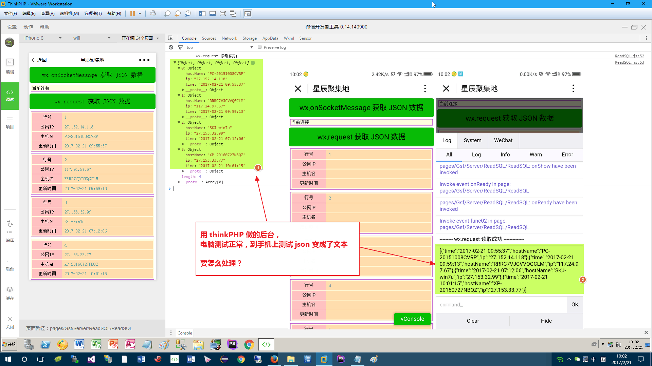
Task: Toggle the VMware thumbnail bar icon
Action: [213, 14]
